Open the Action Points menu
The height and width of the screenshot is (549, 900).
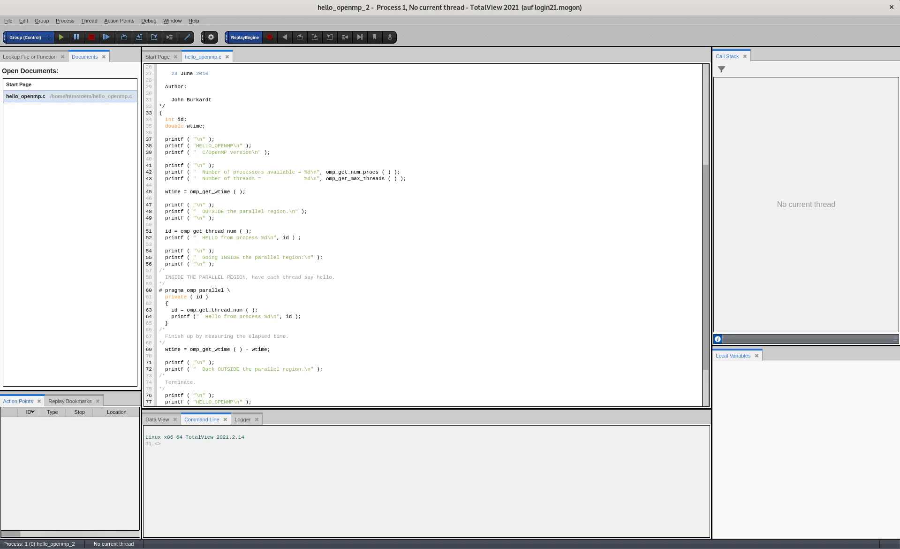(119, 21)
